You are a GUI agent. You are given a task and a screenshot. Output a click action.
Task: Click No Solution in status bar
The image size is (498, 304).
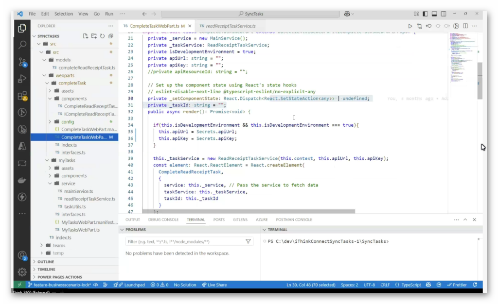tap(185, 285)
